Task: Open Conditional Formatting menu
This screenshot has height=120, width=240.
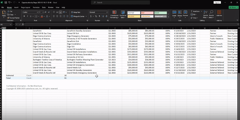Action: (x=114, y=14)
